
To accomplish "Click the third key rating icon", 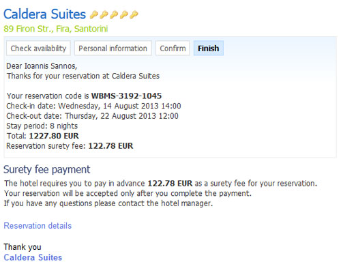I will (114, 15).
